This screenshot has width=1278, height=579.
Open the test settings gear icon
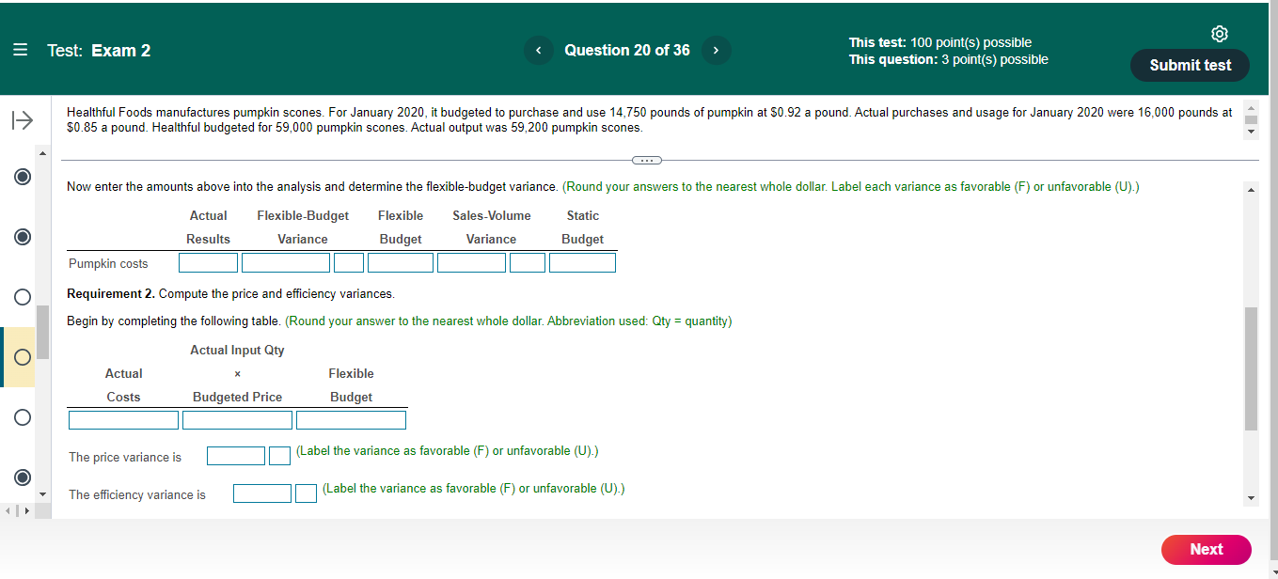click(x=1220, y=33)
